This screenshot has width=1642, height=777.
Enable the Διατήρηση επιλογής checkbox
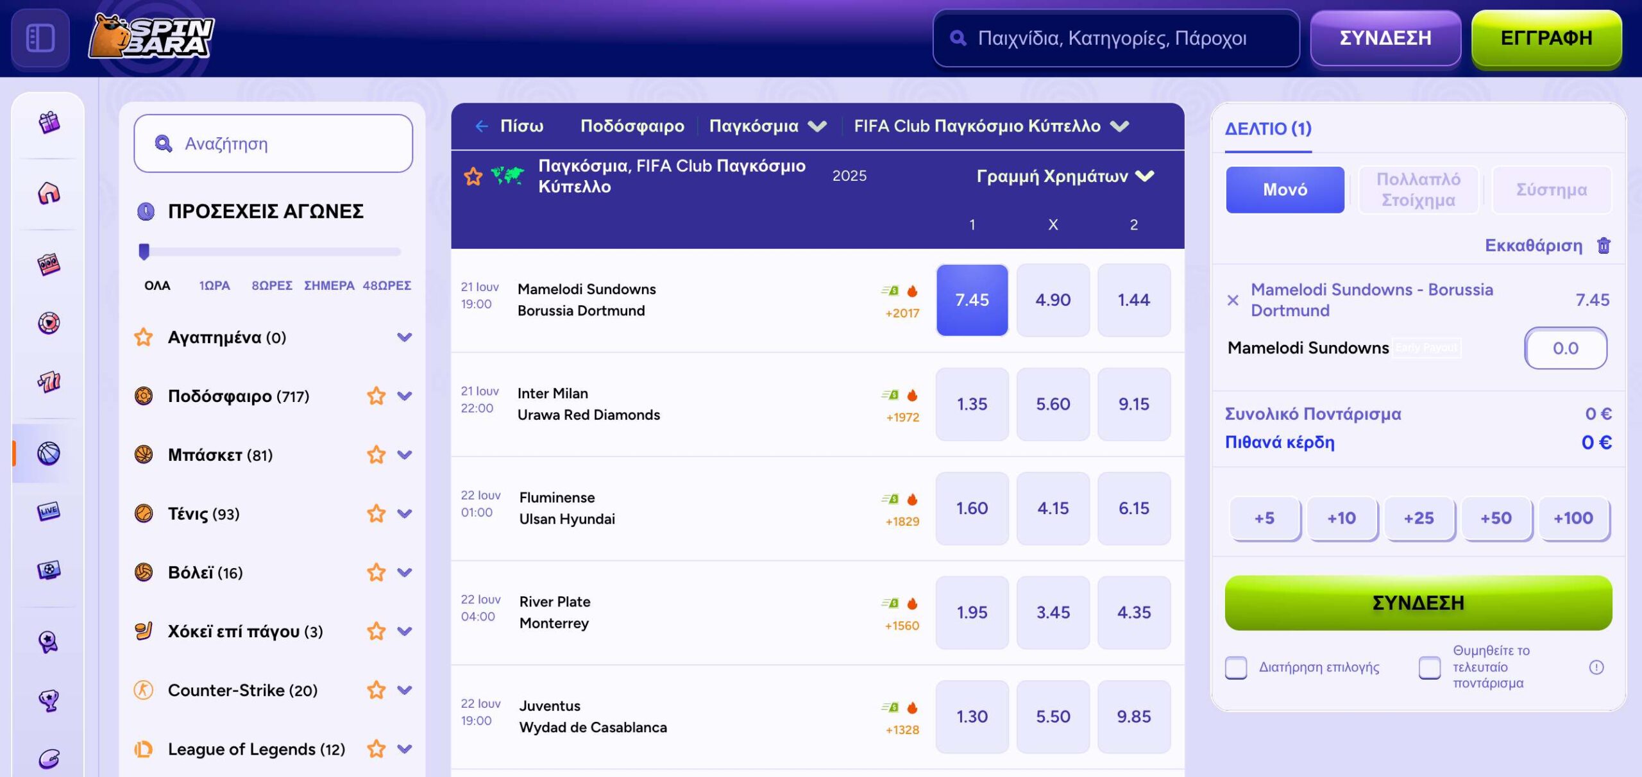pyautogui.click(x=1236, y=667)
